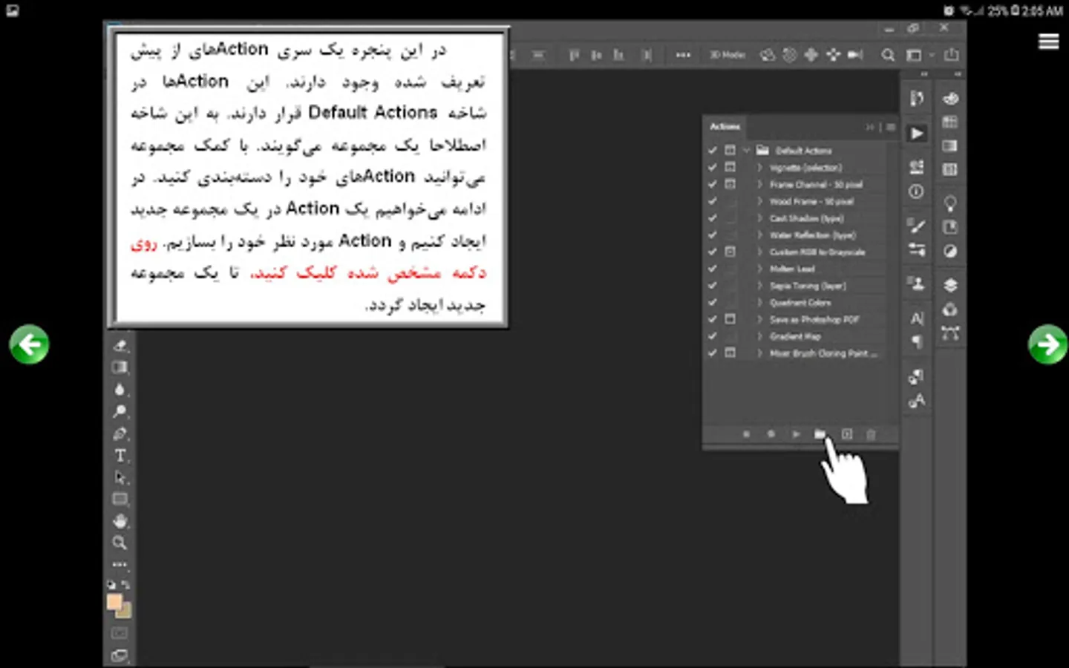Image resolution: width=1069 pixels, height=668 pixels.
Task: Toggle checkmark for Default Actions set
Action: point(713,150)
